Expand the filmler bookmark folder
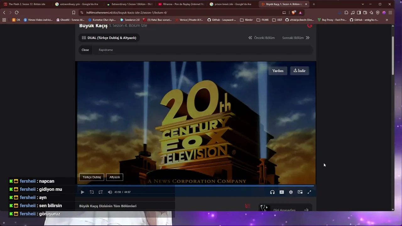402x226 pixels. [246, 20]
